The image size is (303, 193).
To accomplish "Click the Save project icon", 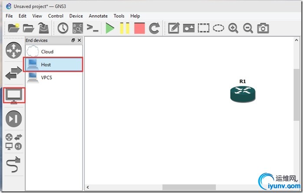I will 43,28.
